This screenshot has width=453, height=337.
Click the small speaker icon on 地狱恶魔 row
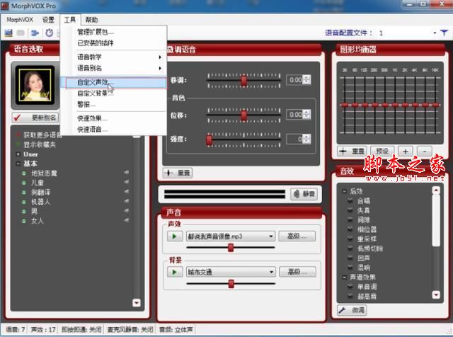127,173
